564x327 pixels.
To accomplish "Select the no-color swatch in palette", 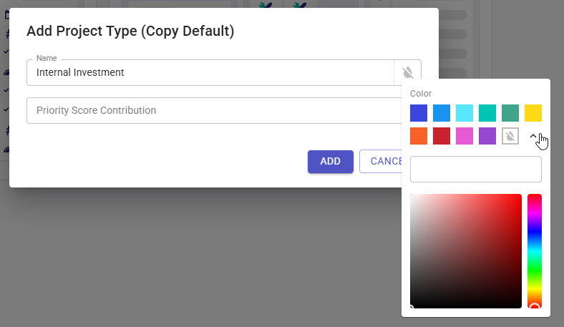I will click(x=510, y=136).
